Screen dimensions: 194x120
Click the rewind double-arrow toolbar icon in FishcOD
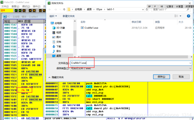point(20,11)
